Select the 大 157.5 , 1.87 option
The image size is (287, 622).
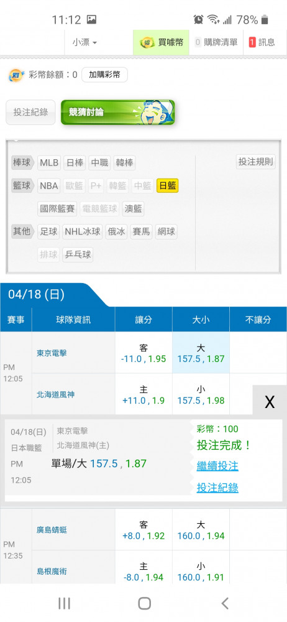point(201,353)
